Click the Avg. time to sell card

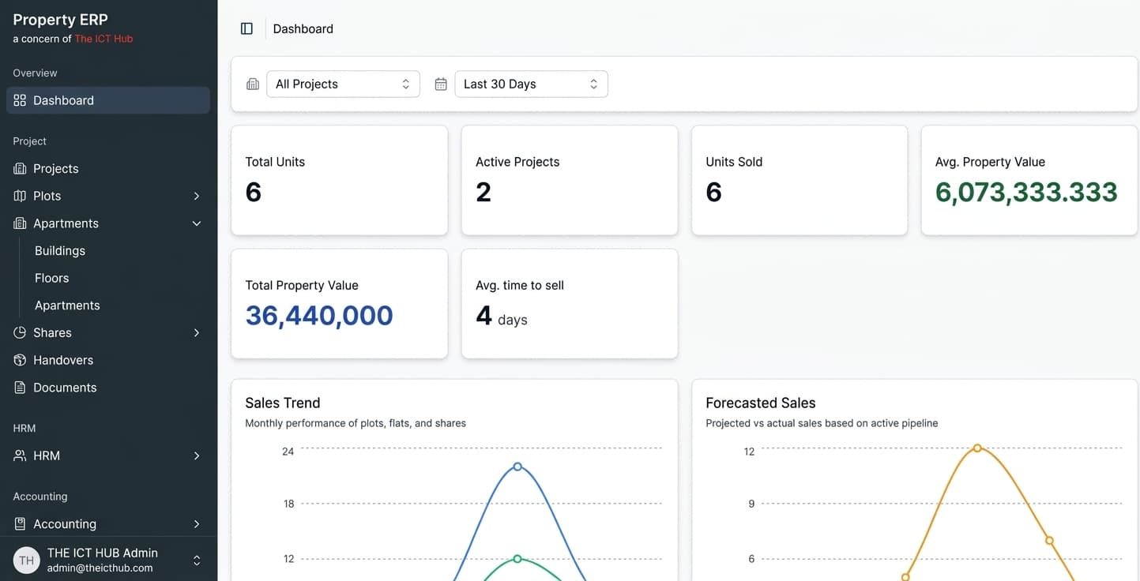[x=570, y=304]
